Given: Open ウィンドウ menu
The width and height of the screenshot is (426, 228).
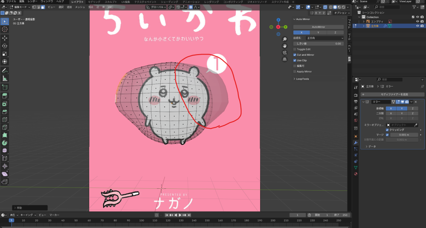Looking at the screenshot, I should (x=47, y=1).
